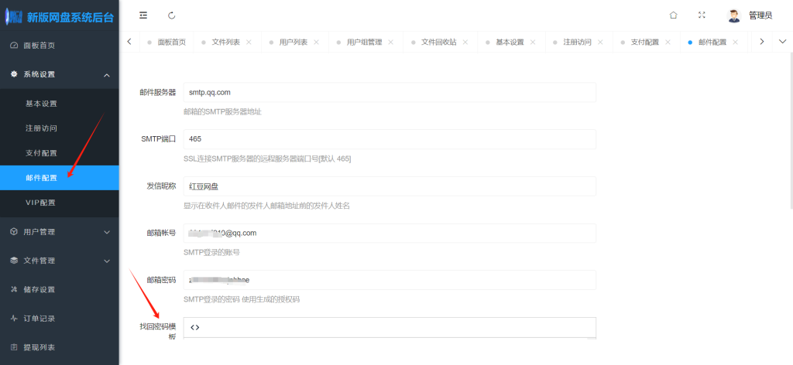Open 面板首页 in the sidebar
Screen dimensions: 793x365
pos(59,46)
